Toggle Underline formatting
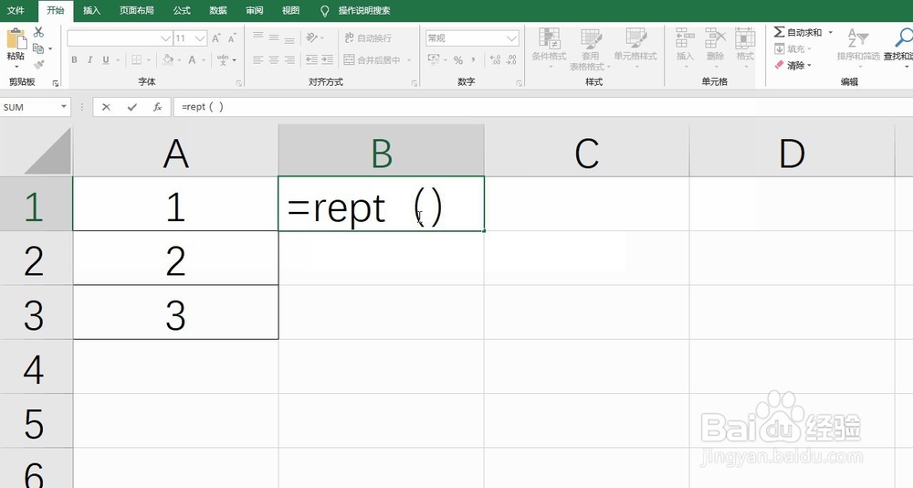This screenshot has width=913, height=488. 106,60
